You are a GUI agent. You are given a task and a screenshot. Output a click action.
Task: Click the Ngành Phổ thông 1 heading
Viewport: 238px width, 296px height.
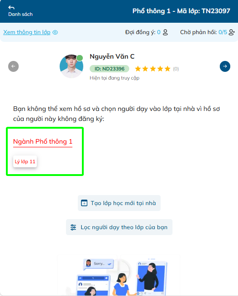click(x=43, y=141)
